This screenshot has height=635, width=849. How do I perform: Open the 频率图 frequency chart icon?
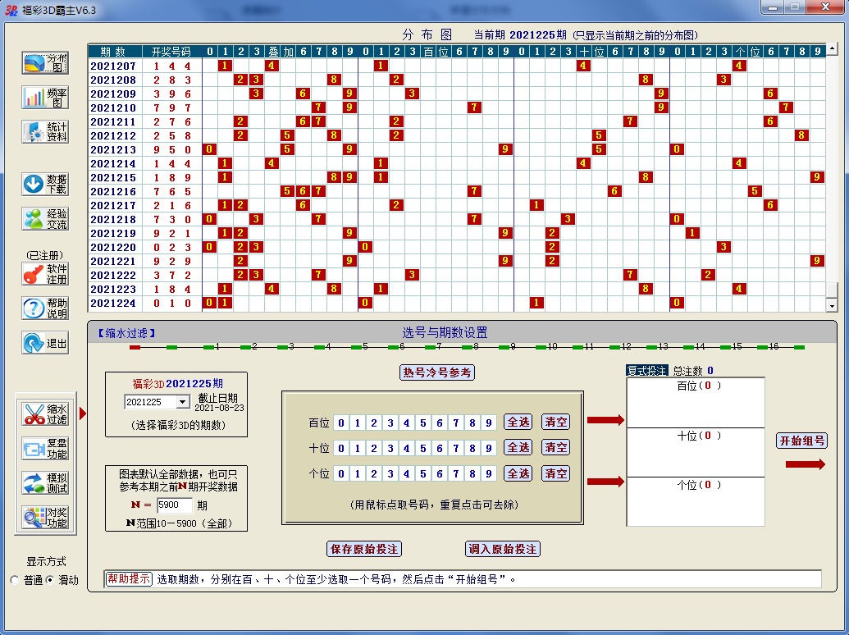[x=45, y=98]
